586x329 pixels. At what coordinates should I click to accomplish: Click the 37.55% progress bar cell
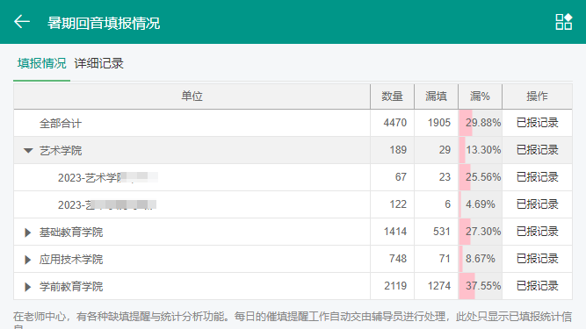481,286
